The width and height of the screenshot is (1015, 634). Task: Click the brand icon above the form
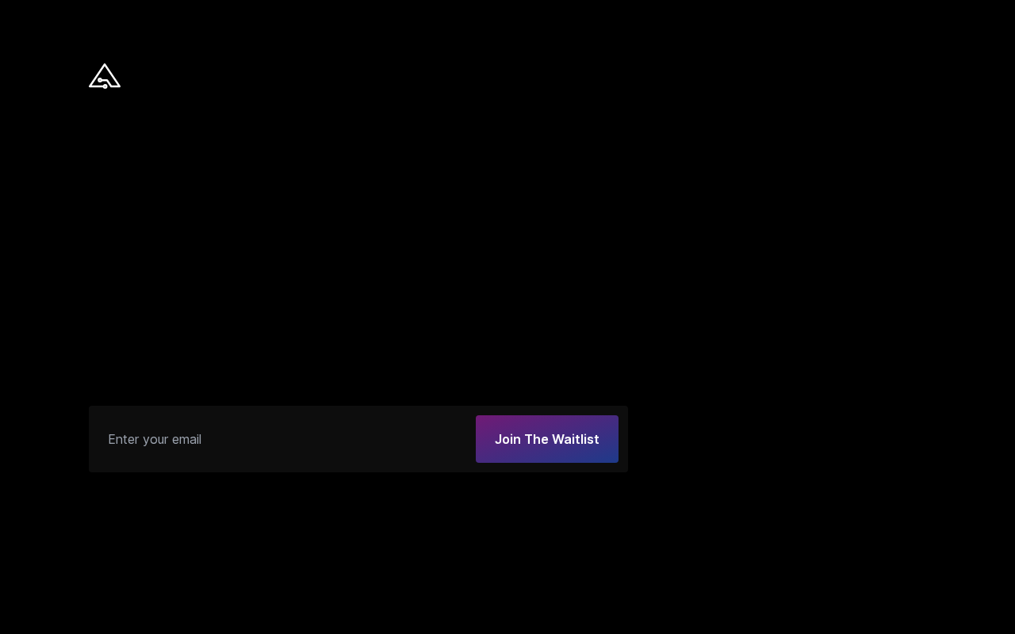pos(105,76)
